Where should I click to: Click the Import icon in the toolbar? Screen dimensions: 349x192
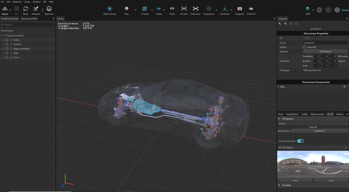point(5,9)
